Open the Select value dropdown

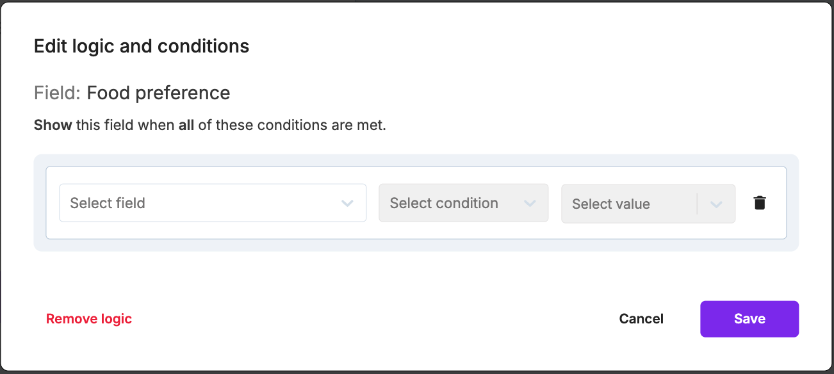pos(648,204)
